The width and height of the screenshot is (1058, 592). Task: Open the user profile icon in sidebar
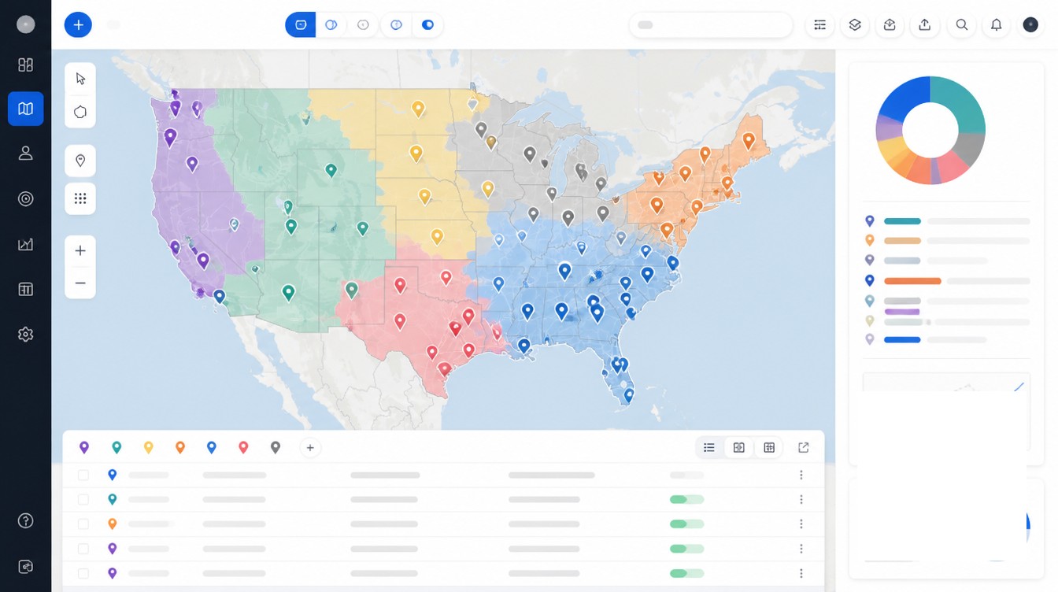25,154
